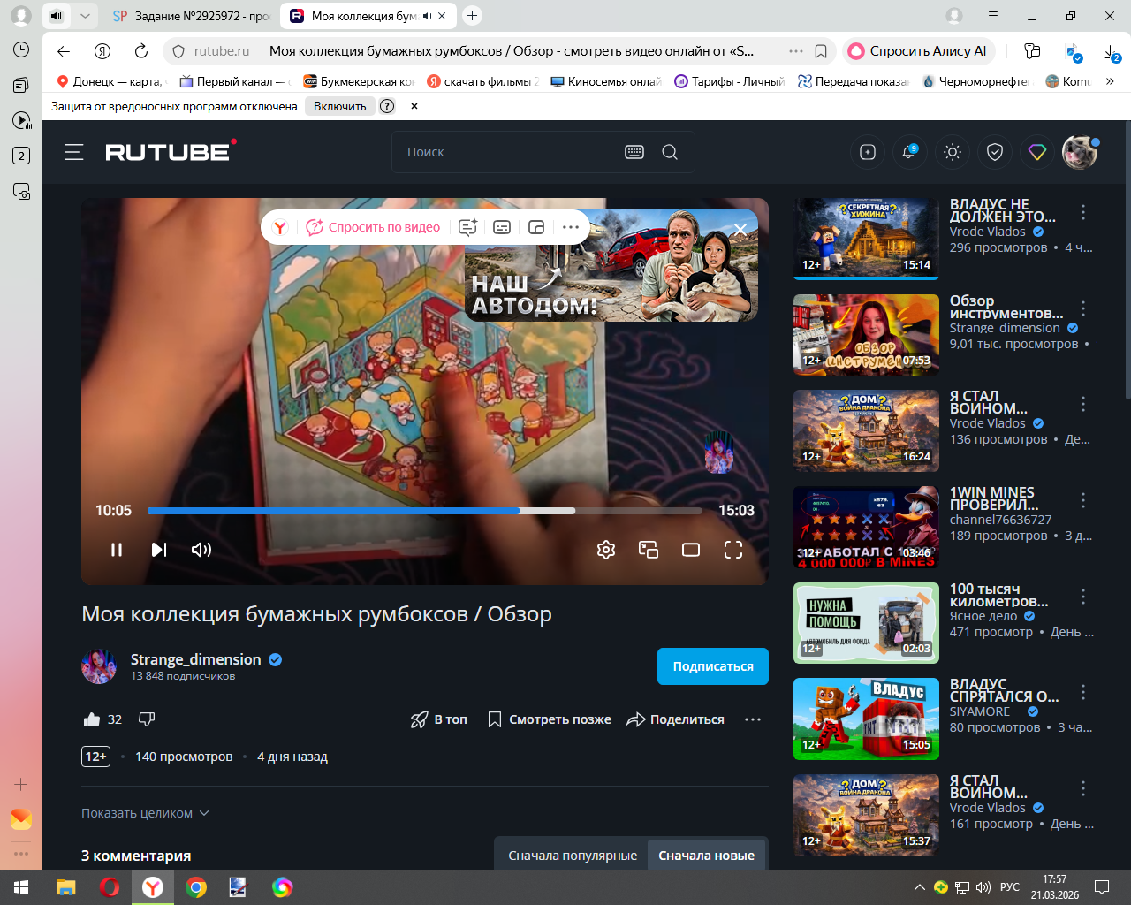Add video to "Смотреть позже"

click(x=549, y=719)
